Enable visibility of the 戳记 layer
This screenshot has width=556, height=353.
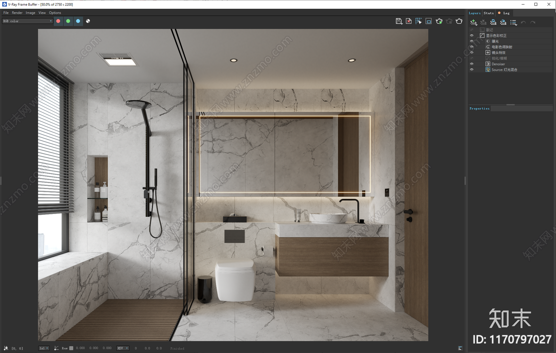coord(472,30)
